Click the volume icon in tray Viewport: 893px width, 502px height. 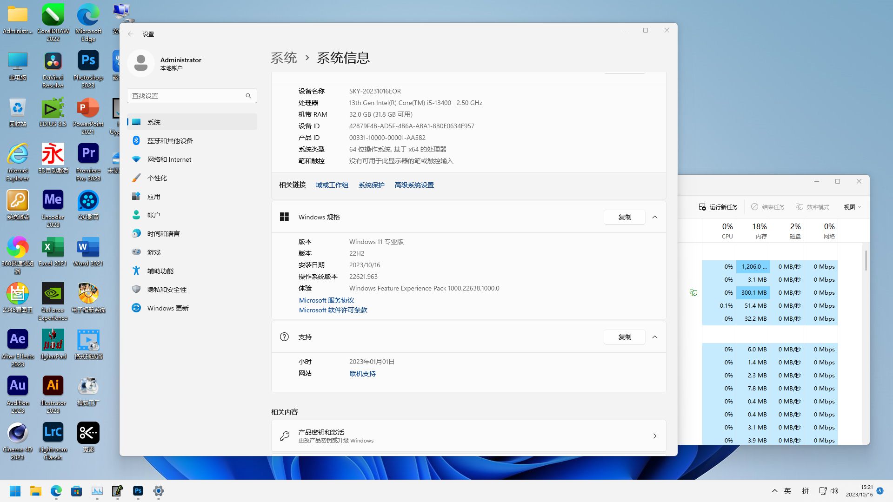[834, 491]
